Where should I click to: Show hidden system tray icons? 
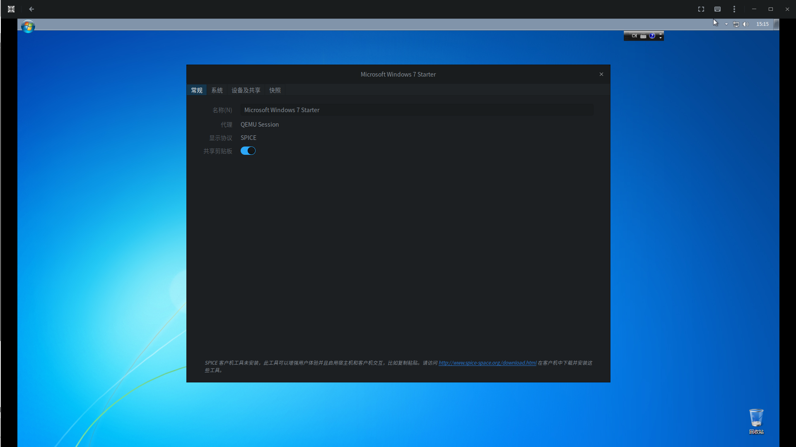tap(726, 24)
